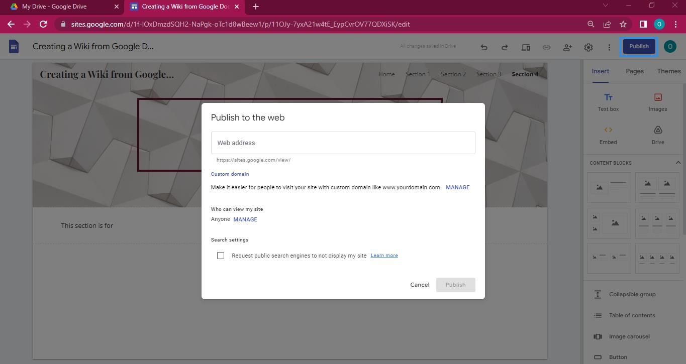
Task: Open site settings gear
Action: pos(589,47)
